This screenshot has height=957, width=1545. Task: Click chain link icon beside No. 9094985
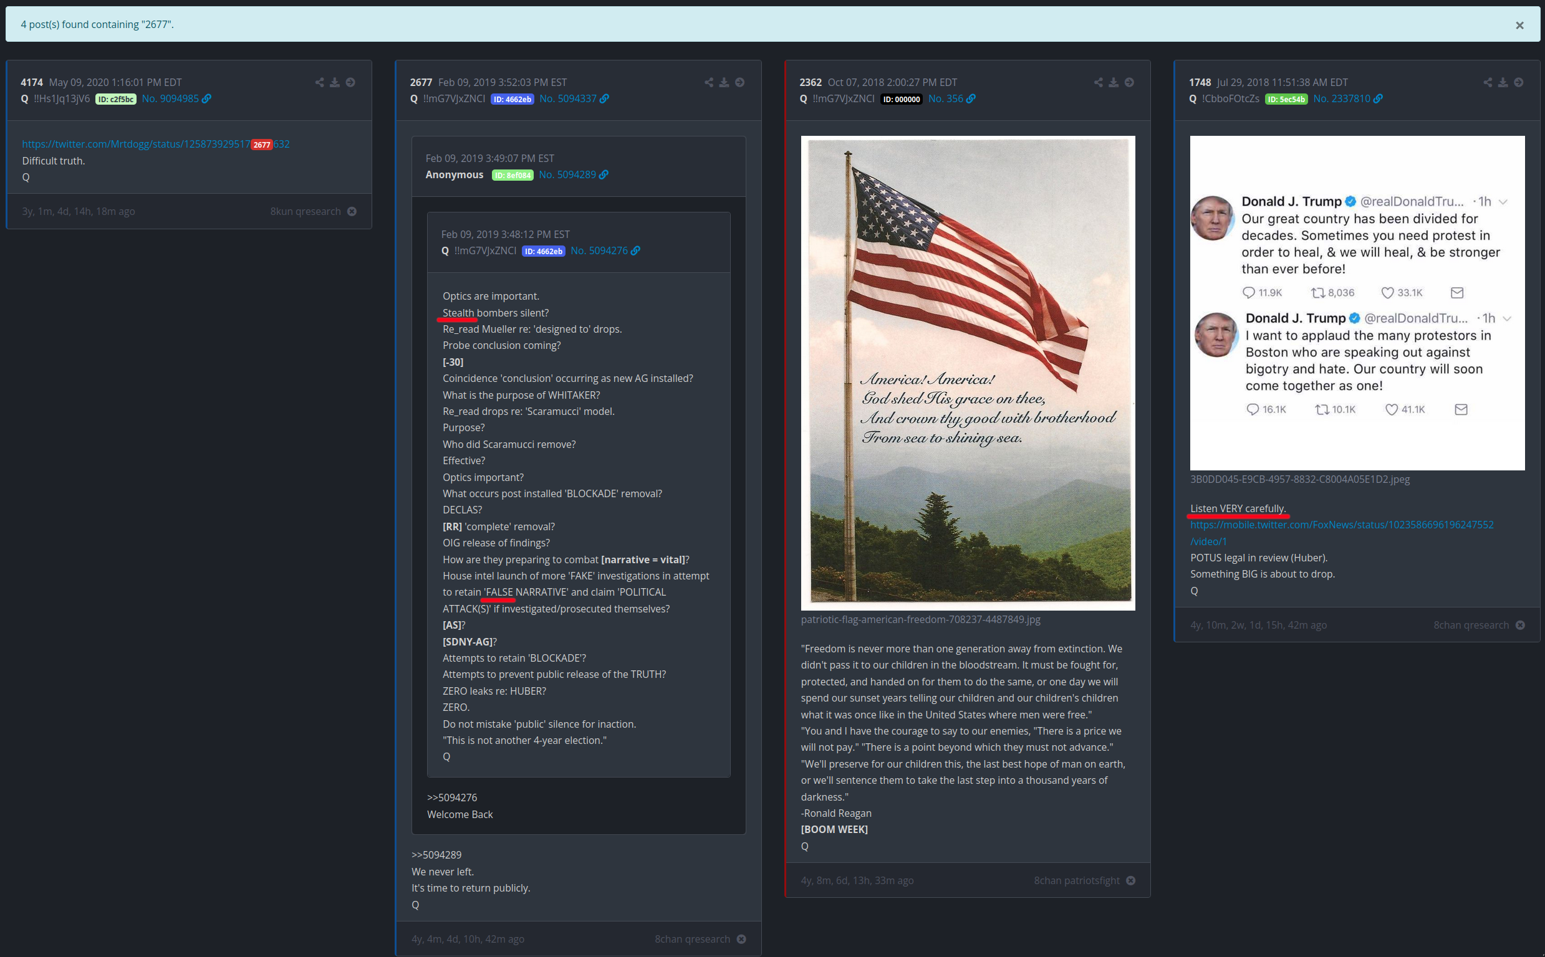click(x=206, y=98)
